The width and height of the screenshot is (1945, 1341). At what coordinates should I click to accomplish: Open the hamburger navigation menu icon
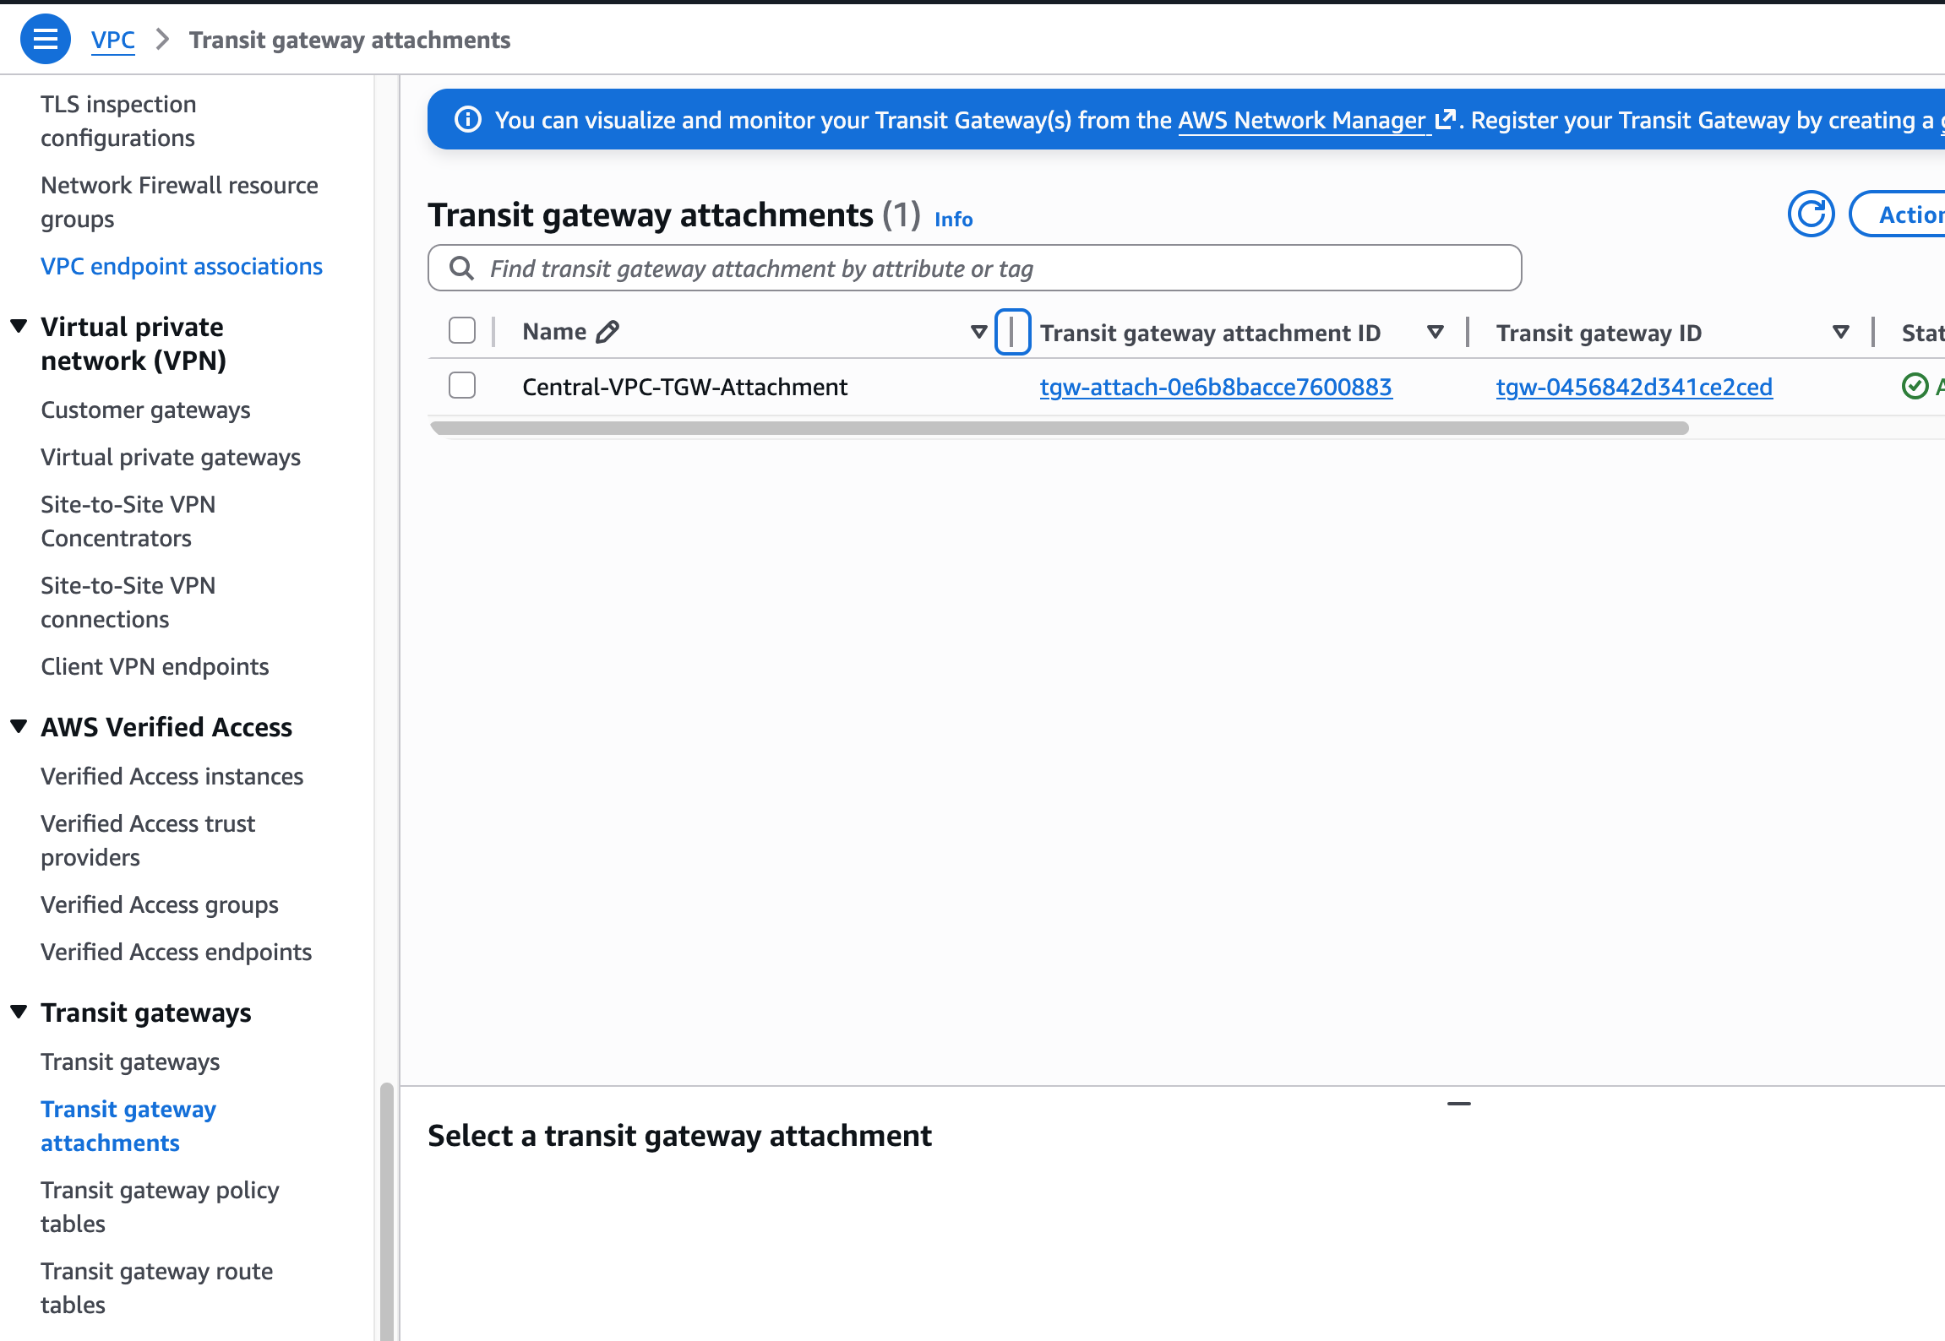(x=46, y=40)
